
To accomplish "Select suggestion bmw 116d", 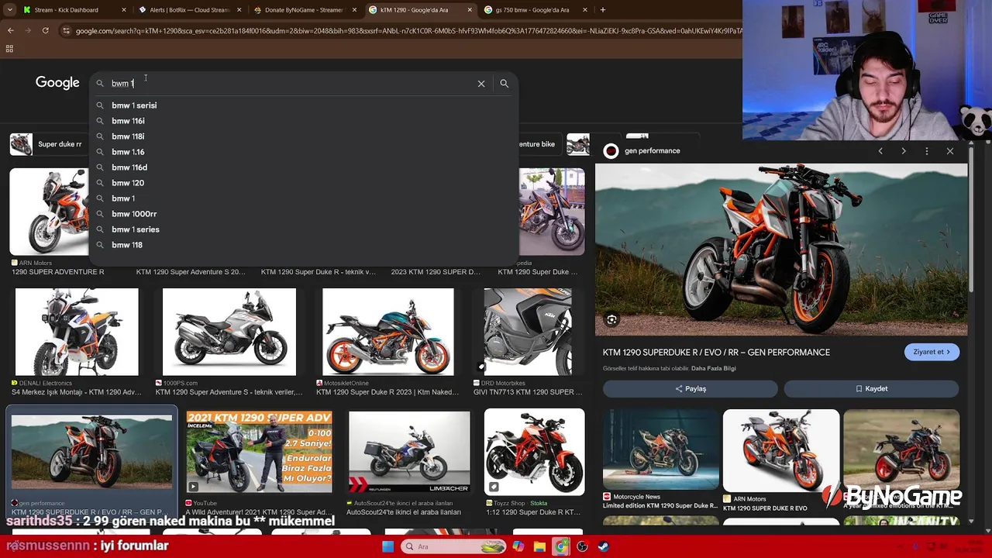I will coord(304,167).
